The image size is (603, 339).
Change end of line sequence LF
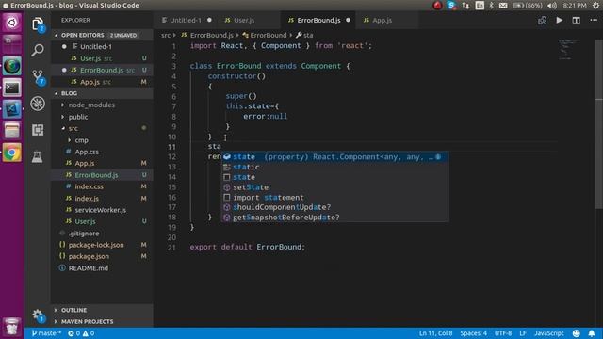tap(523, 333)
